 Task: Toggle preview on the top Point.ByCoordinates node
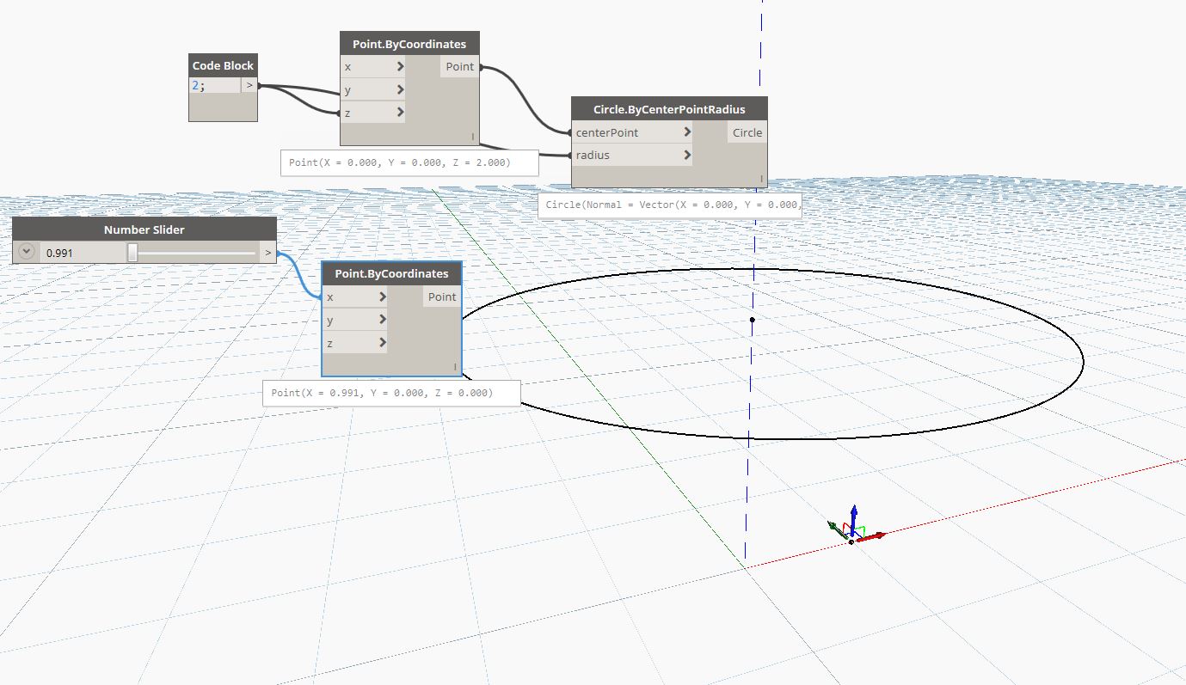point(472,136)
